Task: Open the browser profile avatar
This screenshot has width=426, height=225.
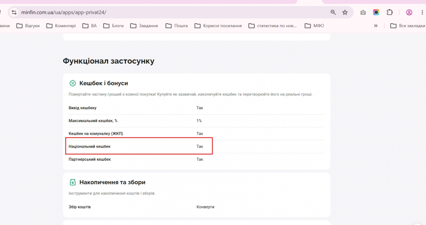Action: coord(409,12)
